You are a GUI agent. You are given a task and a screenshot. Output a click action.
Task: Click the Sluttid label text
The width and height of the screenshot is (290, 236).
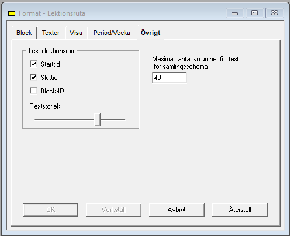(49, 78)
